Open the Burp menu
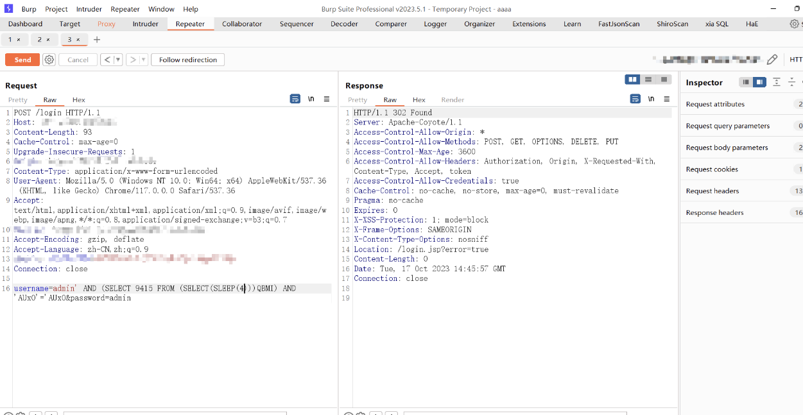This screenshot has height=415, width=803. [x=29, y=9]
